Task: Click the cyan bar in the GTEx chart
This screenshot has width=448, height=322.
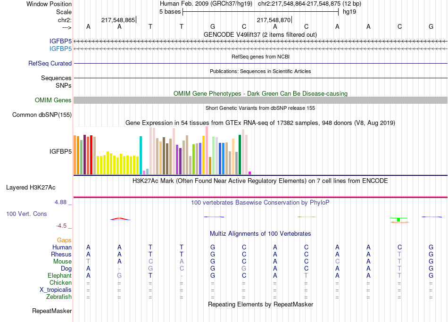Action: (141, 155)
